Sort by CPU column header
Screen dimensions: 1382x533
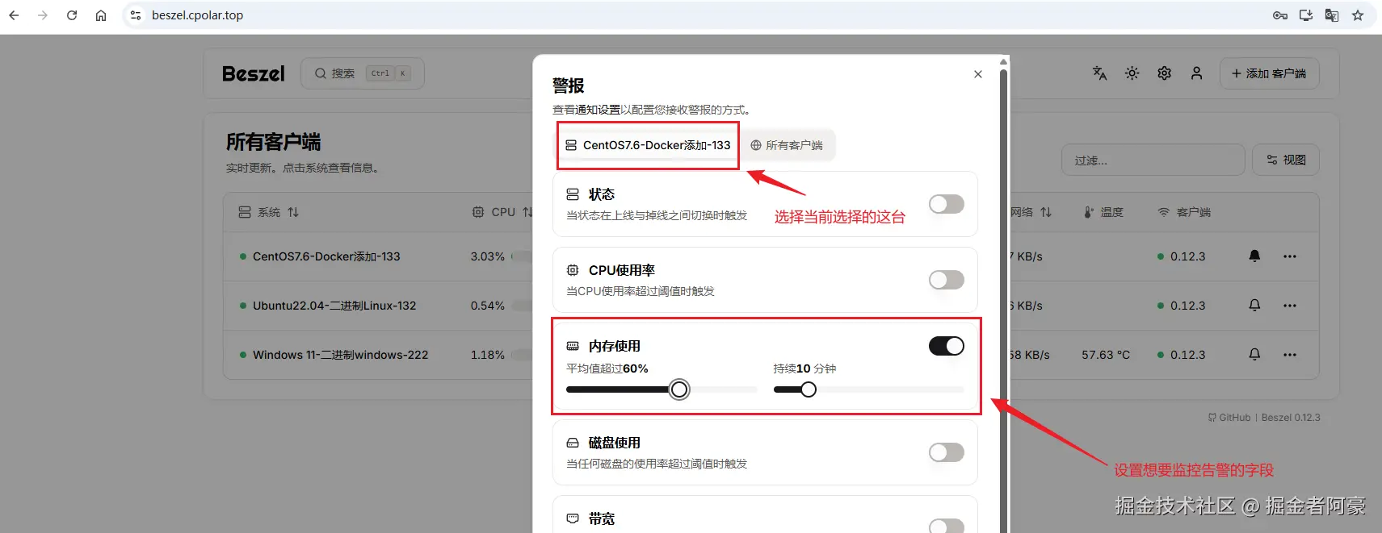[502, 212]
